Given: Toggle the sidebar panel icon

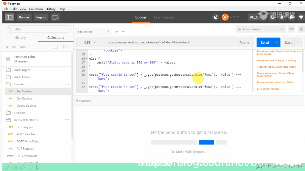Looking at the screenshot, I should (10, 17).
